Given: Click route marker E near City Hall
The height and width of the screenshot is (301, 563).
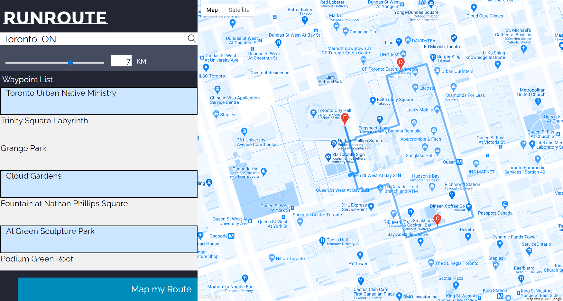Looking at the screenshot, I should click(345, 119).
